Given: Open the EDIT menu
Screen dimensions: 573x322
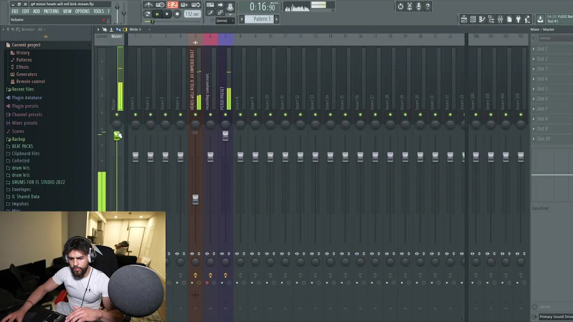Looking at the screenshot, I should (26, 11).
